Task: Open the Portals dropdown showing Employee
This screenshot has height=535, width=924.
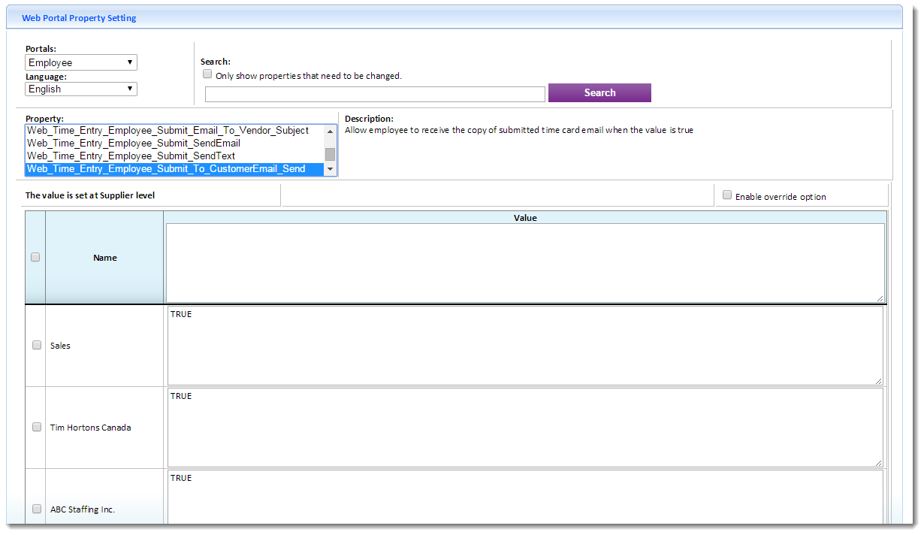Action: [x=81, y=63]
